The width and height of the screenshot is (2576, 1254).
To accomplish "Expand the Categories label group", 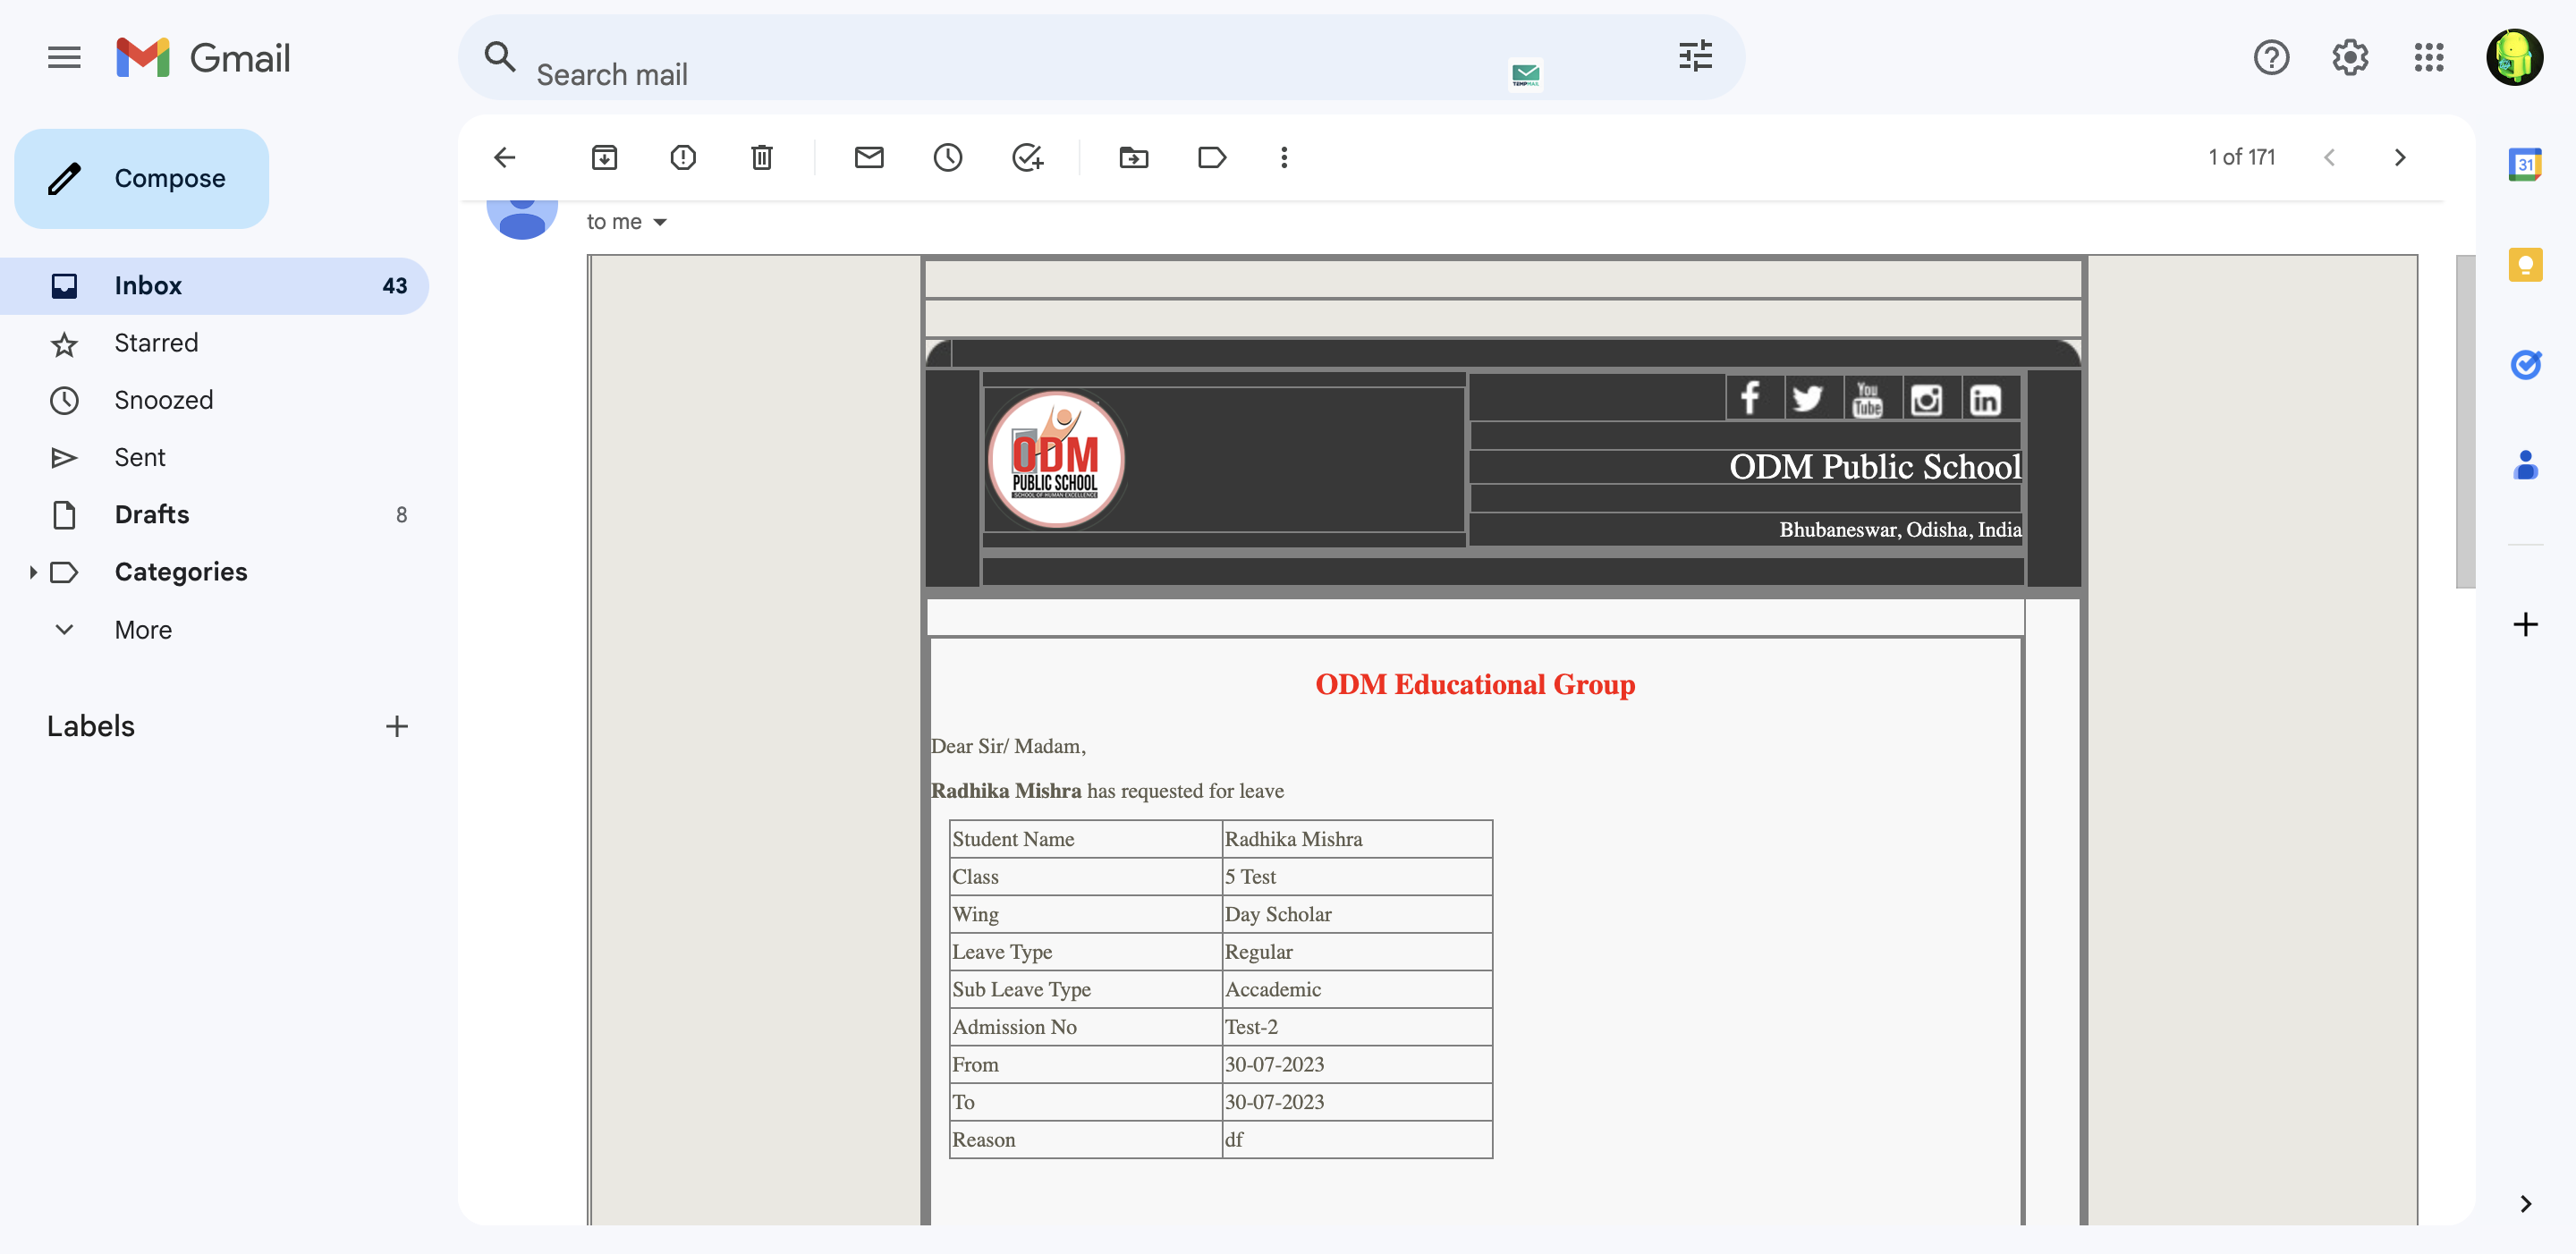I will click(x=33, y=572).
